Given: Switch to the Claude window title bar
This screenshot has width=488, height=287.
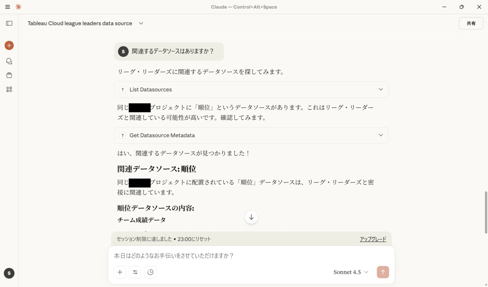Looking at the screenshot, I should click(x=244, y=7).
